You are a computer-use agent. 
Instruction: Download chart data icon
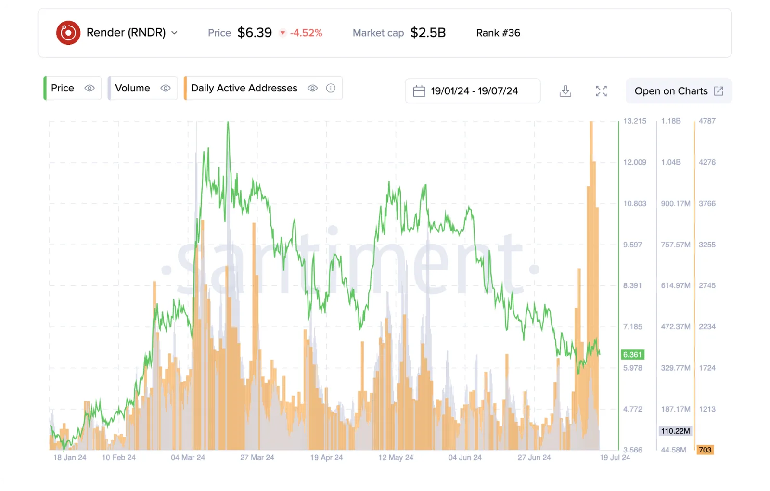(x=565, y=91)
